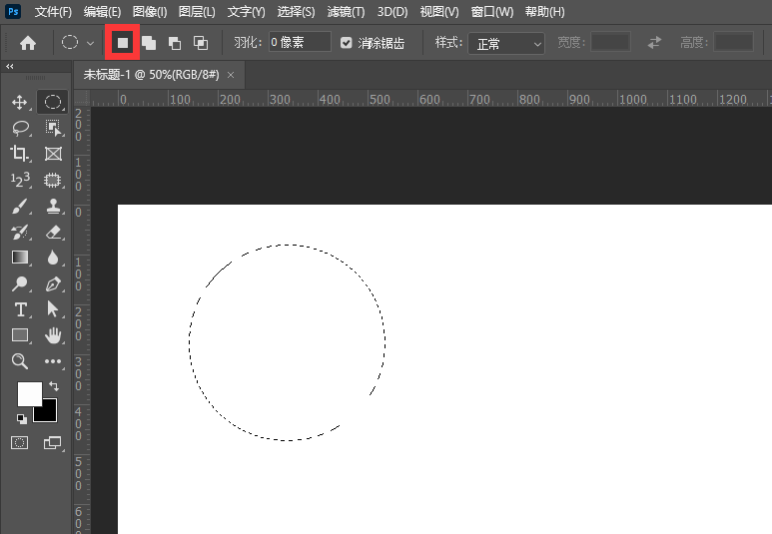Select the Horizontal Type tool
772x534 pixels.
coord(19,309)
